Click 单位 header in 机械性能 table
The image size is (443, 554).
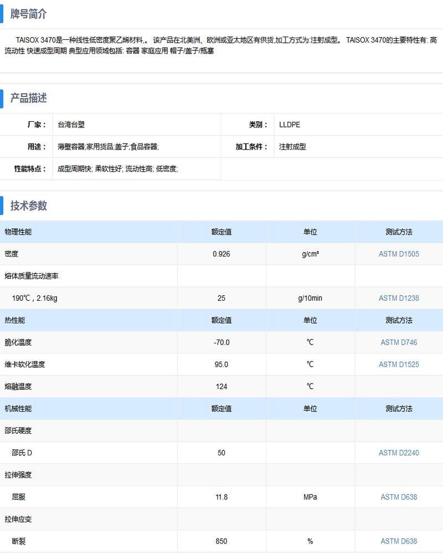click(310, 408)
